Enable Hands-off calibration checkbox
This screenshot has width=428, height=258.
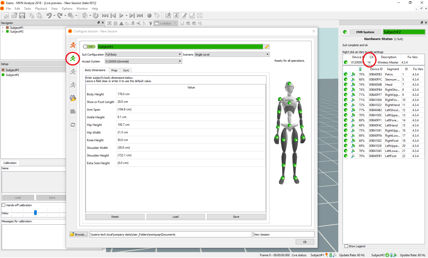(4, 205)
